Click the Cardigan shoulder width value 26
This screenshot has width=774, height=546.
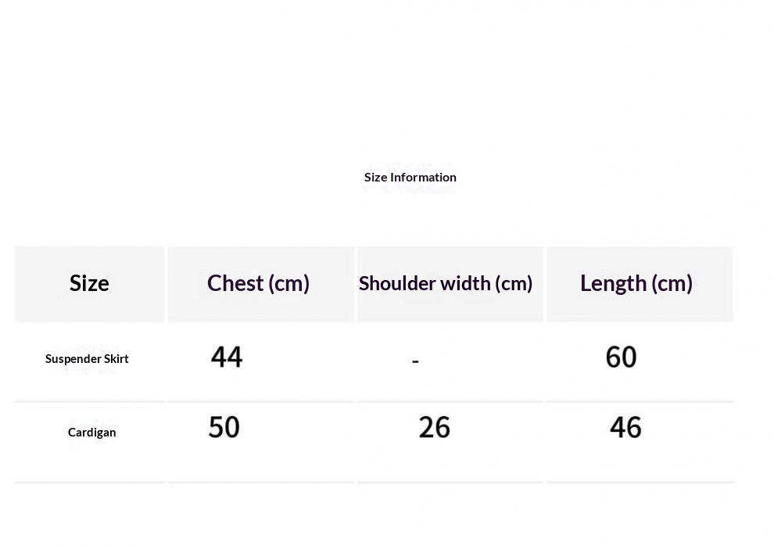point(435,427)
